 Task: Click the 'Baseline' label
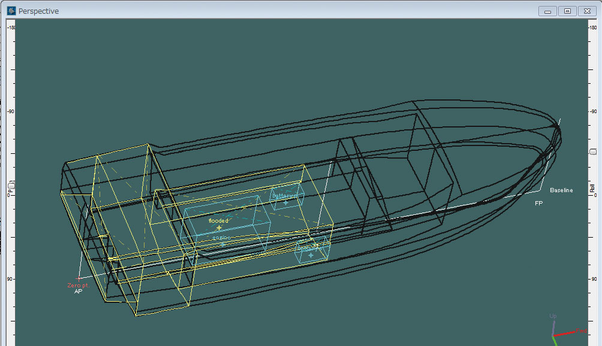pyautogui.click(x=561, y=190)
